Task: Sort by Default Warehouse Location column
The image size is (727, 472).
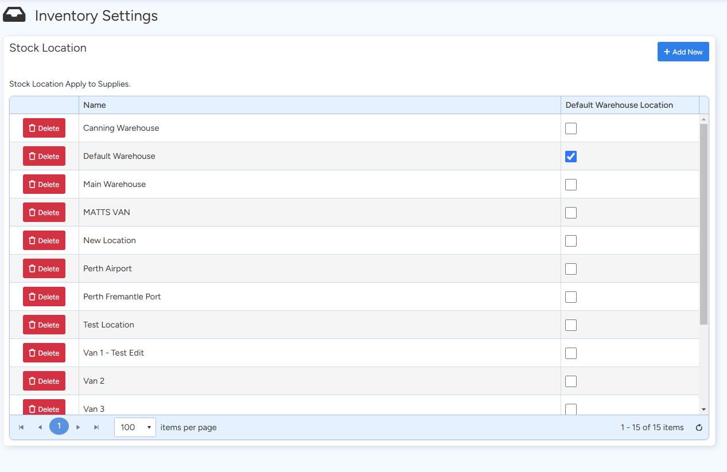Action: 619,105
